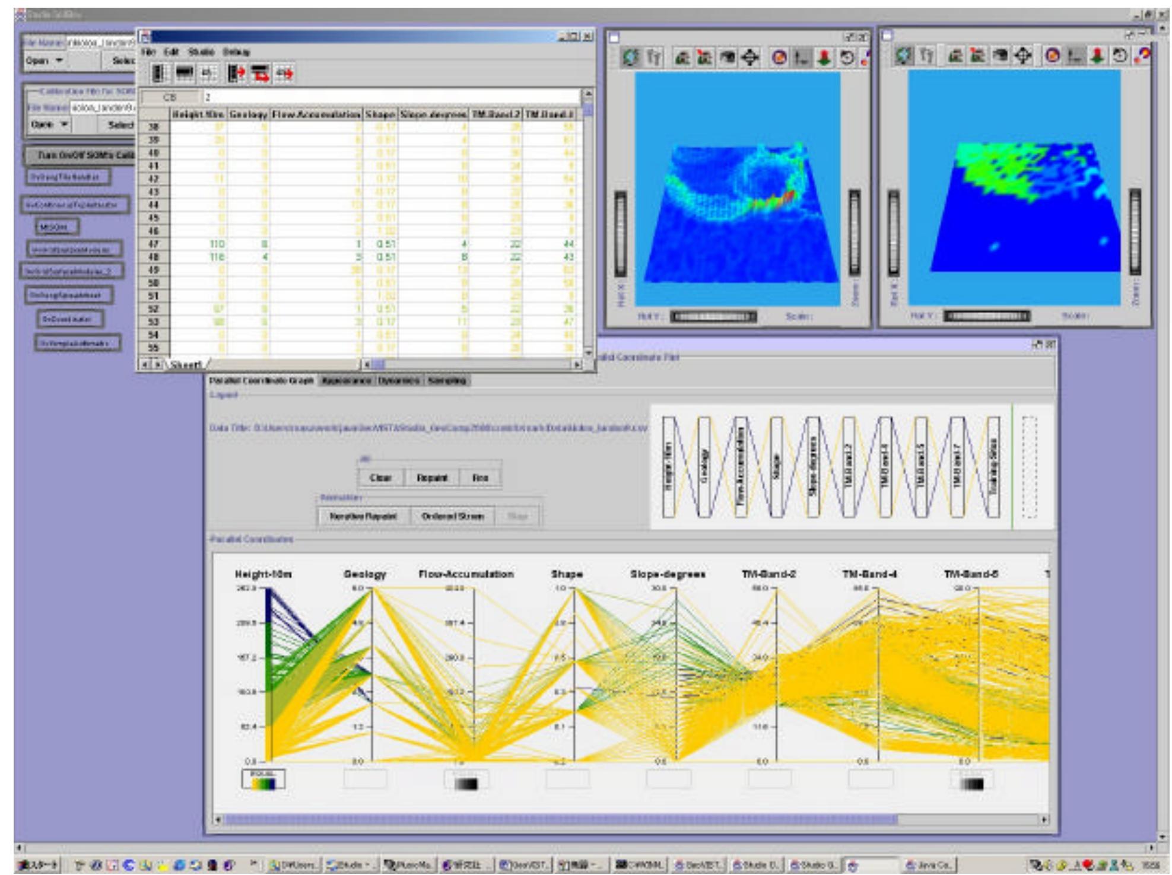
Task: Click the globe icon in left 3D viewer
Action: (x=631, y=58)
